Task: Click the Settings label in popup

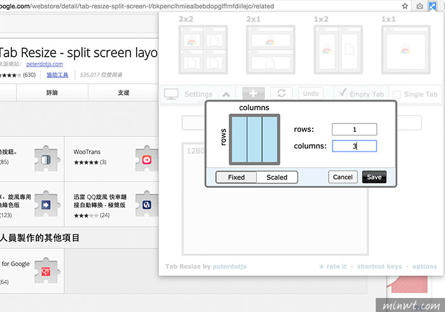Action: tap(198, 94)
